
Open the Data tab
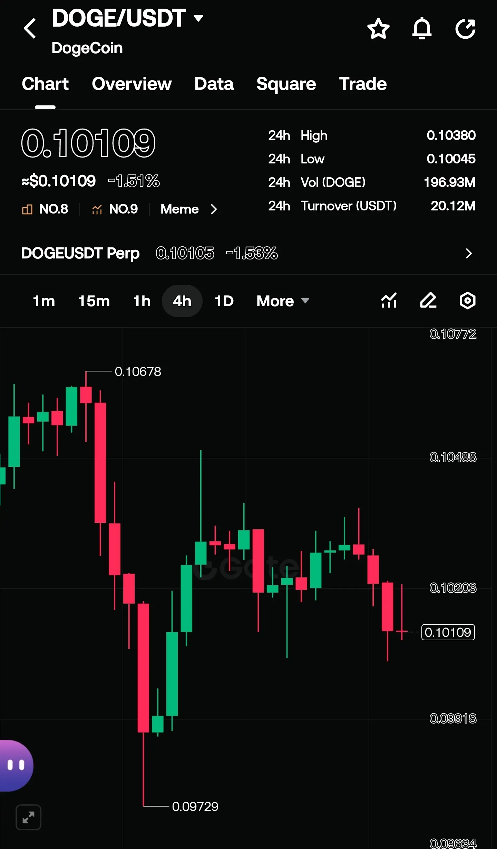click(x=214, y=84)
